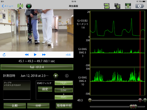Tap the overlapping squares overlay icon
Viewport: 147px width, 110px height.
click(x=117, y=6)
